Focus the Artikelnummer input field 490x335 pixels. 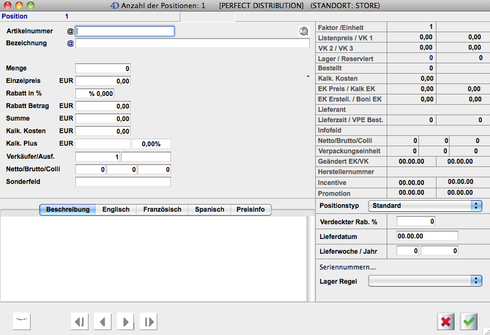pos(125,31)
